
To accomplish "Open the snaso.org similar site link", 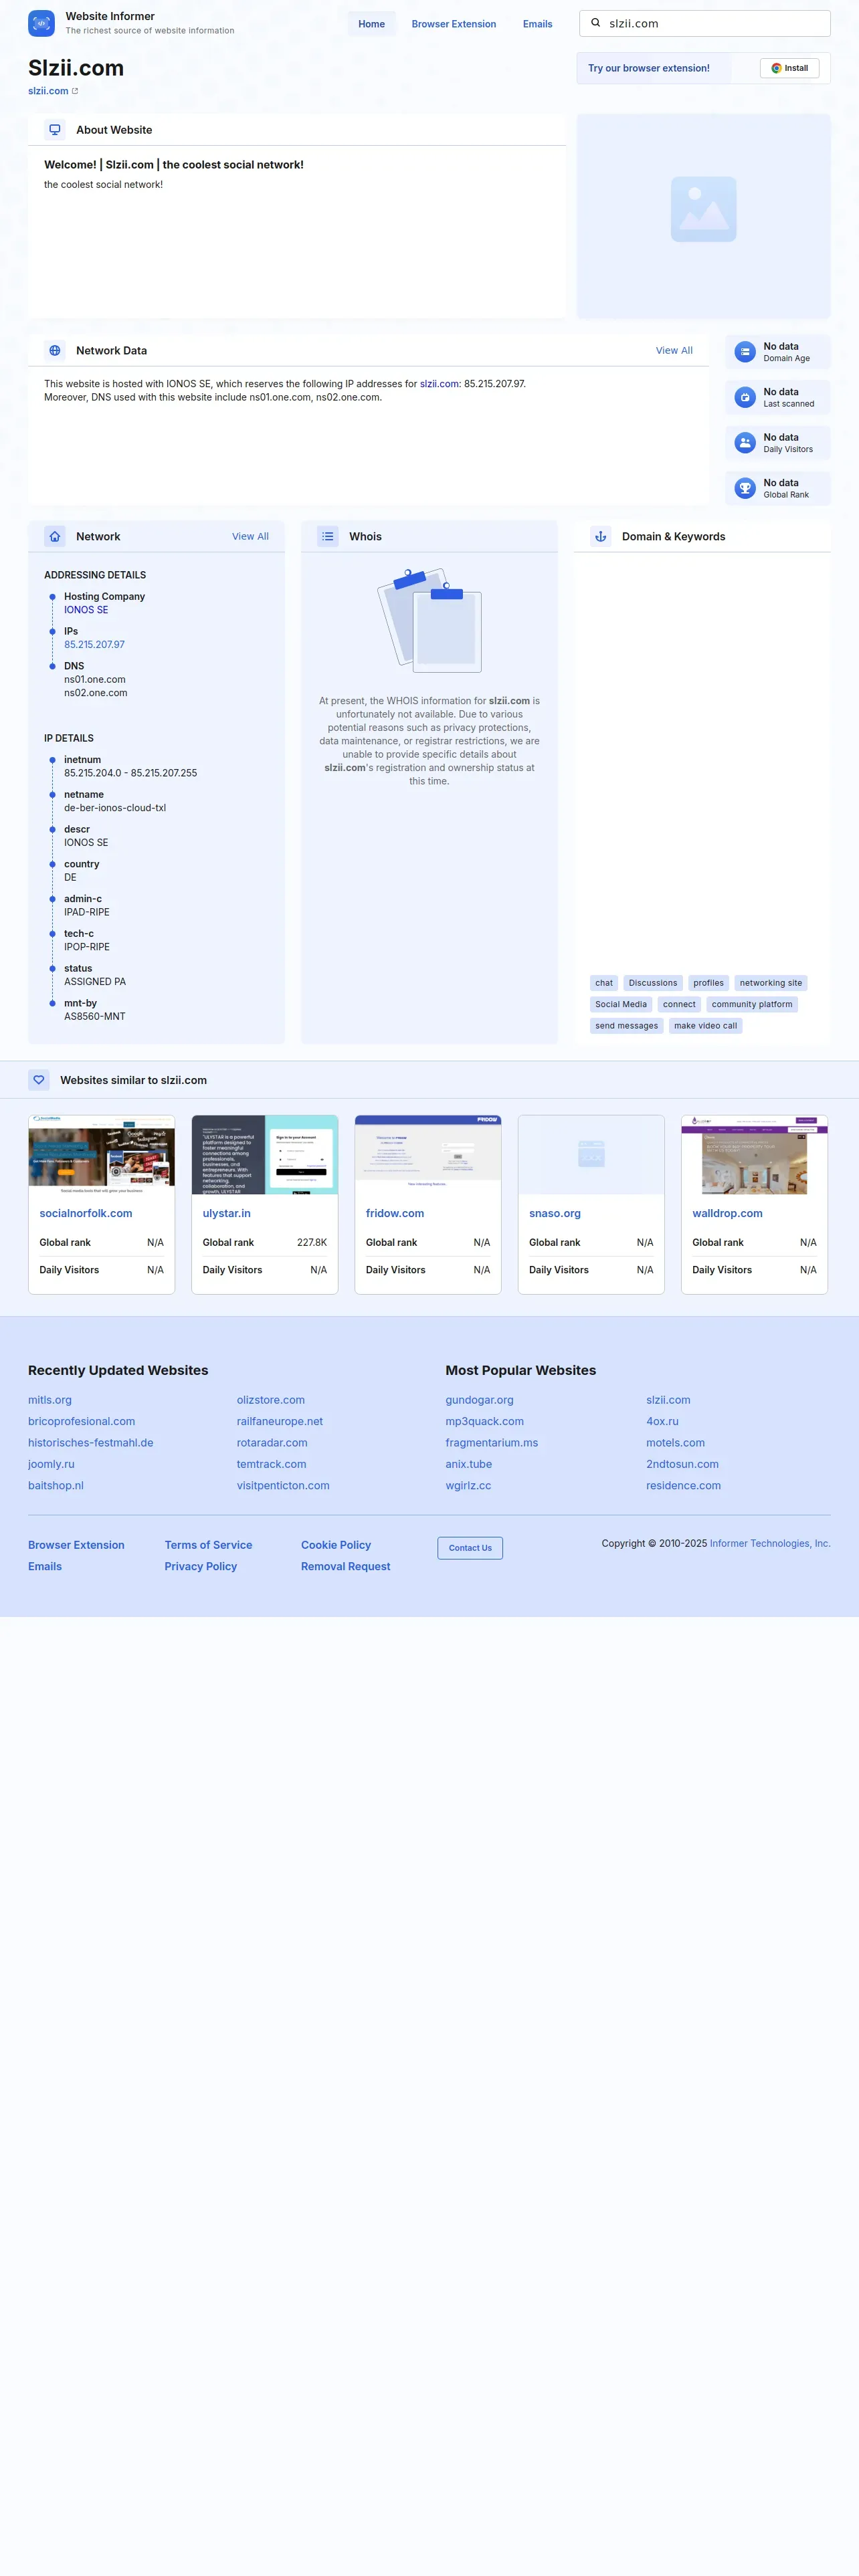I will click(555, 1214).
